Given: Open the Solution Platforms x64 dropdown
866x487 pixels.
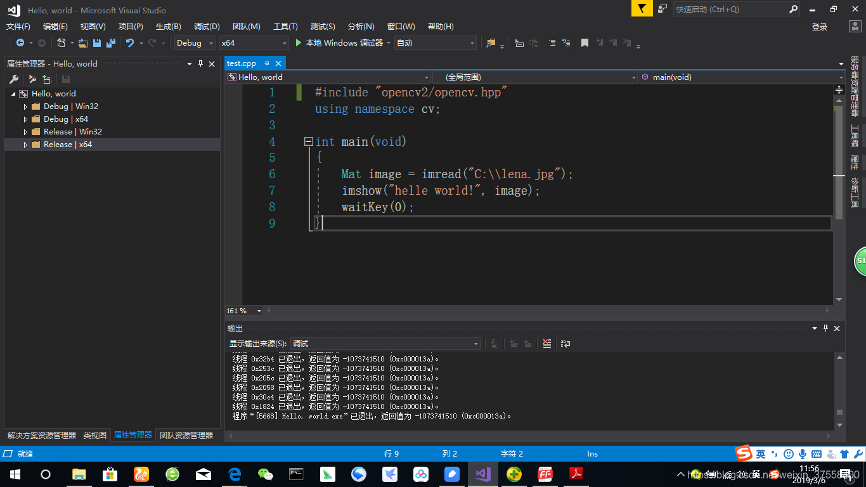Looking at the screenshot, I should [x=254, y=42].
